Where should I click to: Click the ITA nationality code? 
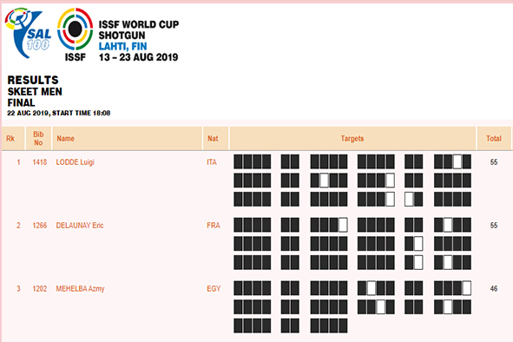(x=212, y=162)
